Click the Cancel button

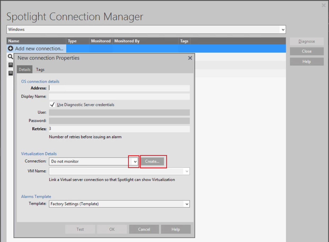pos(144,229)
